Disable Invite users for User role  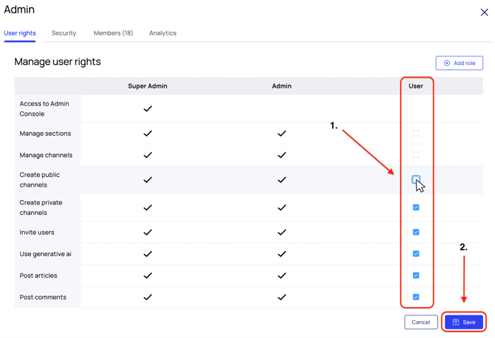tap(416, 232)
